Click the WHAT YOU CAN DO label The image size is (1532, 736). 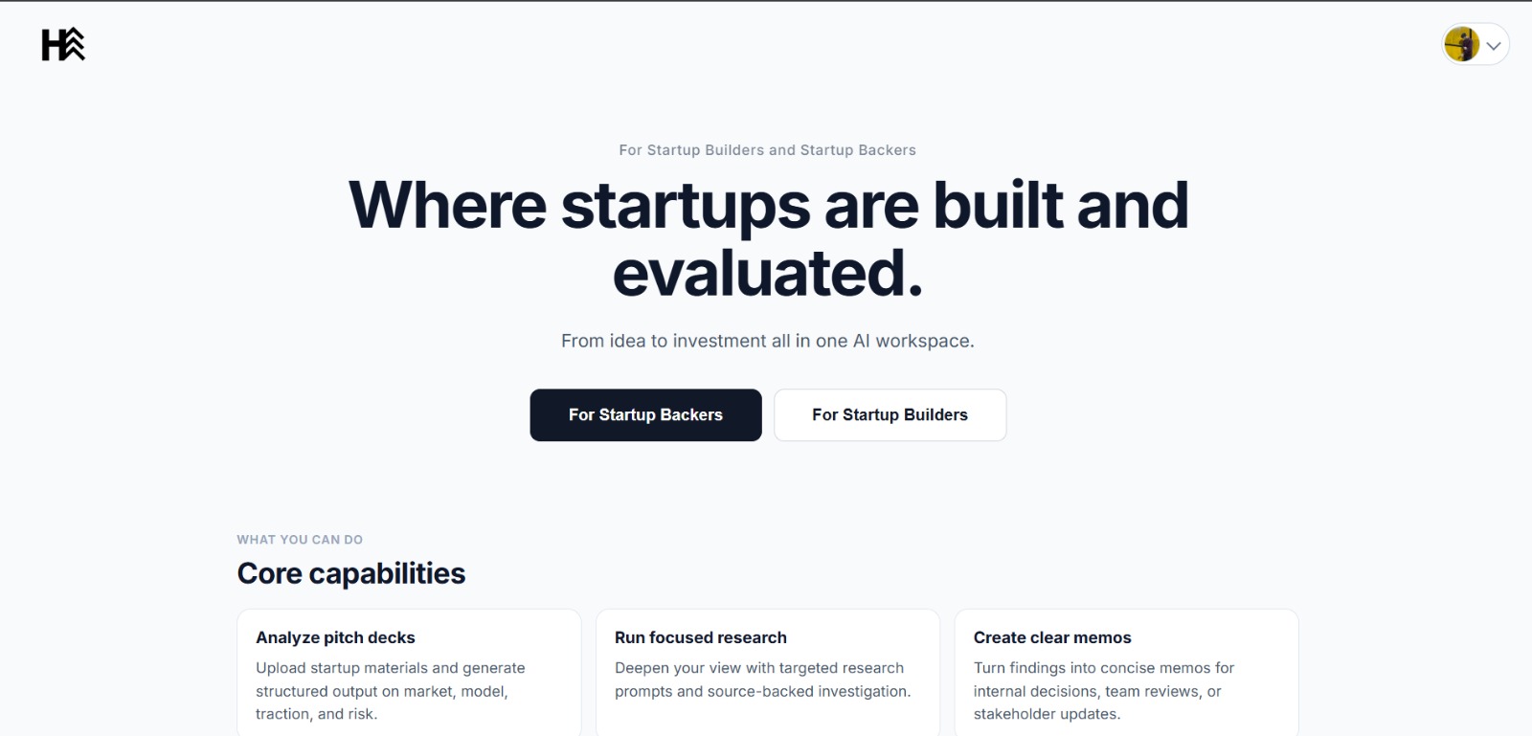[x=300, y=539]
